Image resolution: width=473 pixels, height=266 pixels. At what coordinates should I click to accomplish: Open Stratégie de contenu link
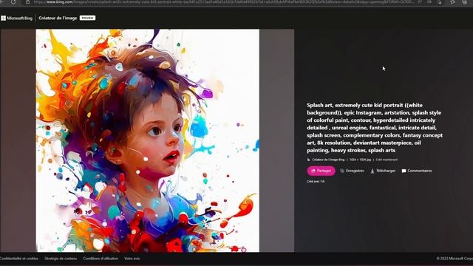pos(61,259)
